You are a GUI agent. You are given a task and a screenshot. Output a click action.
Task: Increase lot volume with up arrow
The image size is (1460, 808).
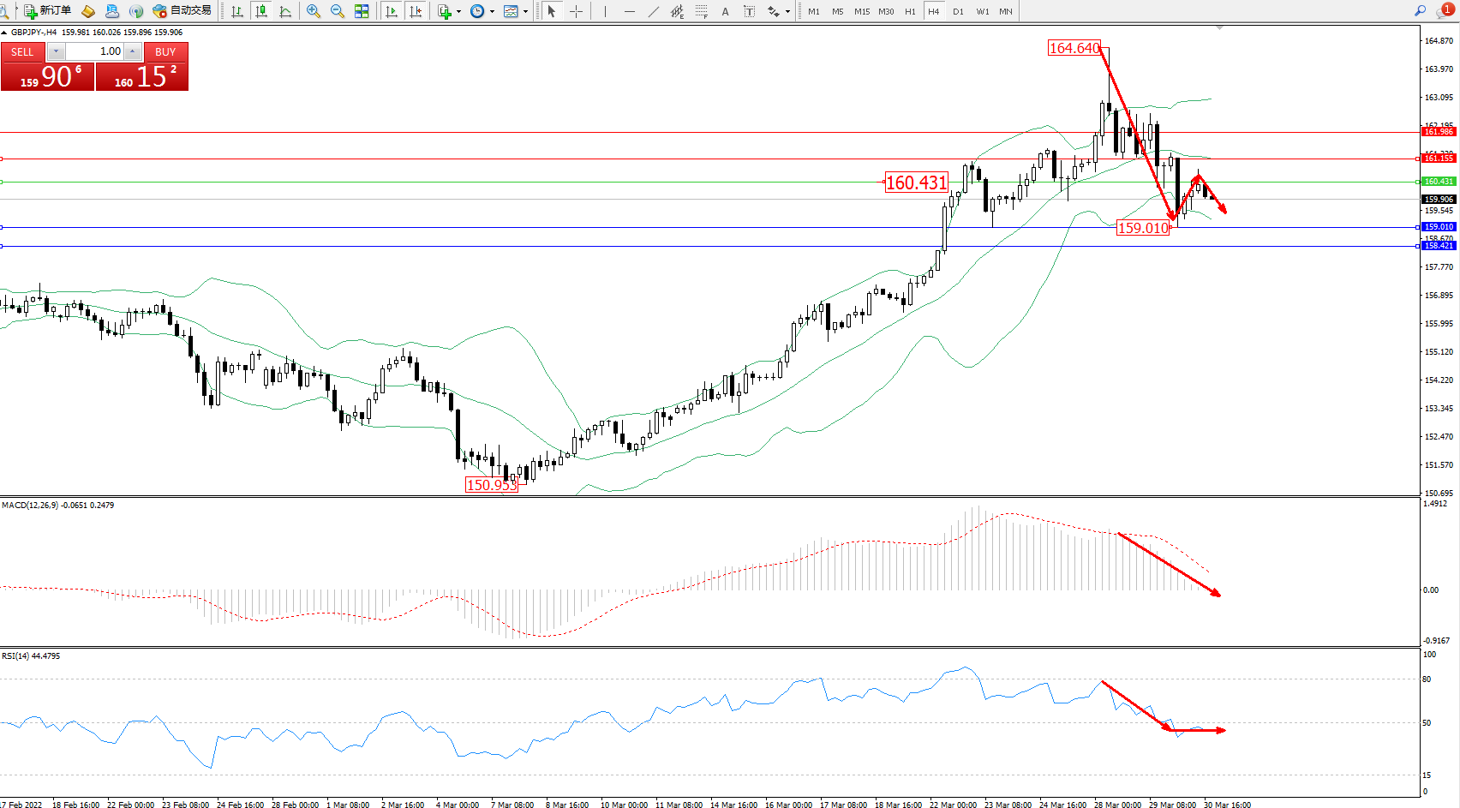(x=133, y=51)
